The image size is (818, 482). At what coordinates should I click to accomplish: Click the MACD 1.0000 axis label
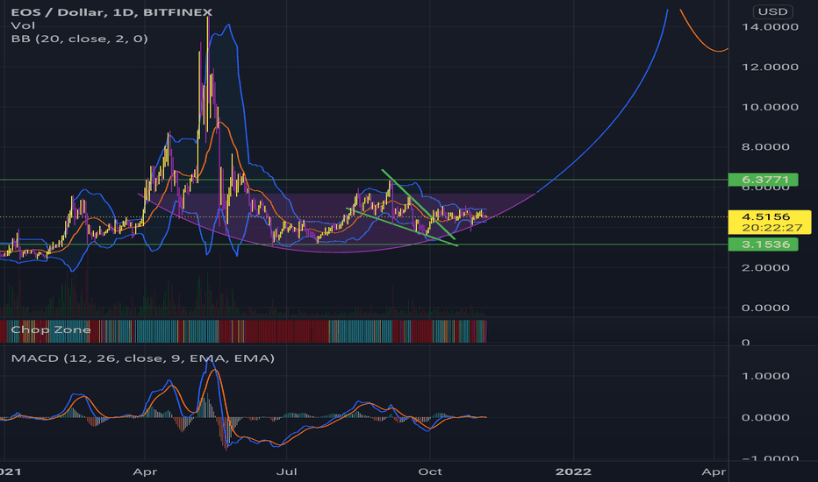tap(765, 376)
